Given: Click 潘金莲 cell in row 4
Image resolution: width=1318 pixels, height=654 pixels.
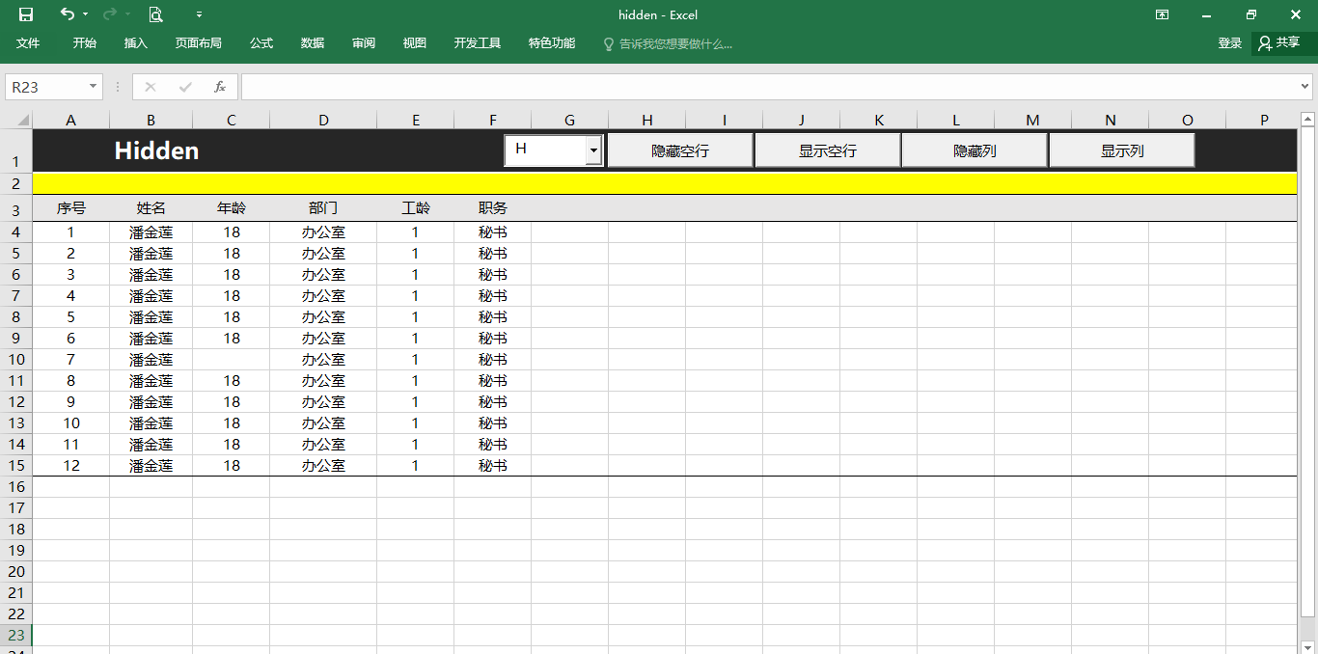Looking at the screenshot, I should [x=151, y=232].
